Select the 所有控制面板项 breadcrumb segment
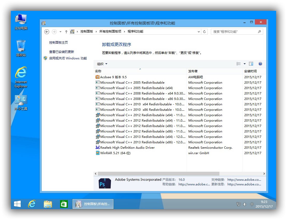The width and height of the screenshot is (287, 220). 110,32
